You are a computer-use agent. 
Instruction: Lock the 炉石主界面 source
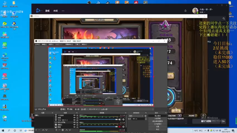[x=77, y=122]
